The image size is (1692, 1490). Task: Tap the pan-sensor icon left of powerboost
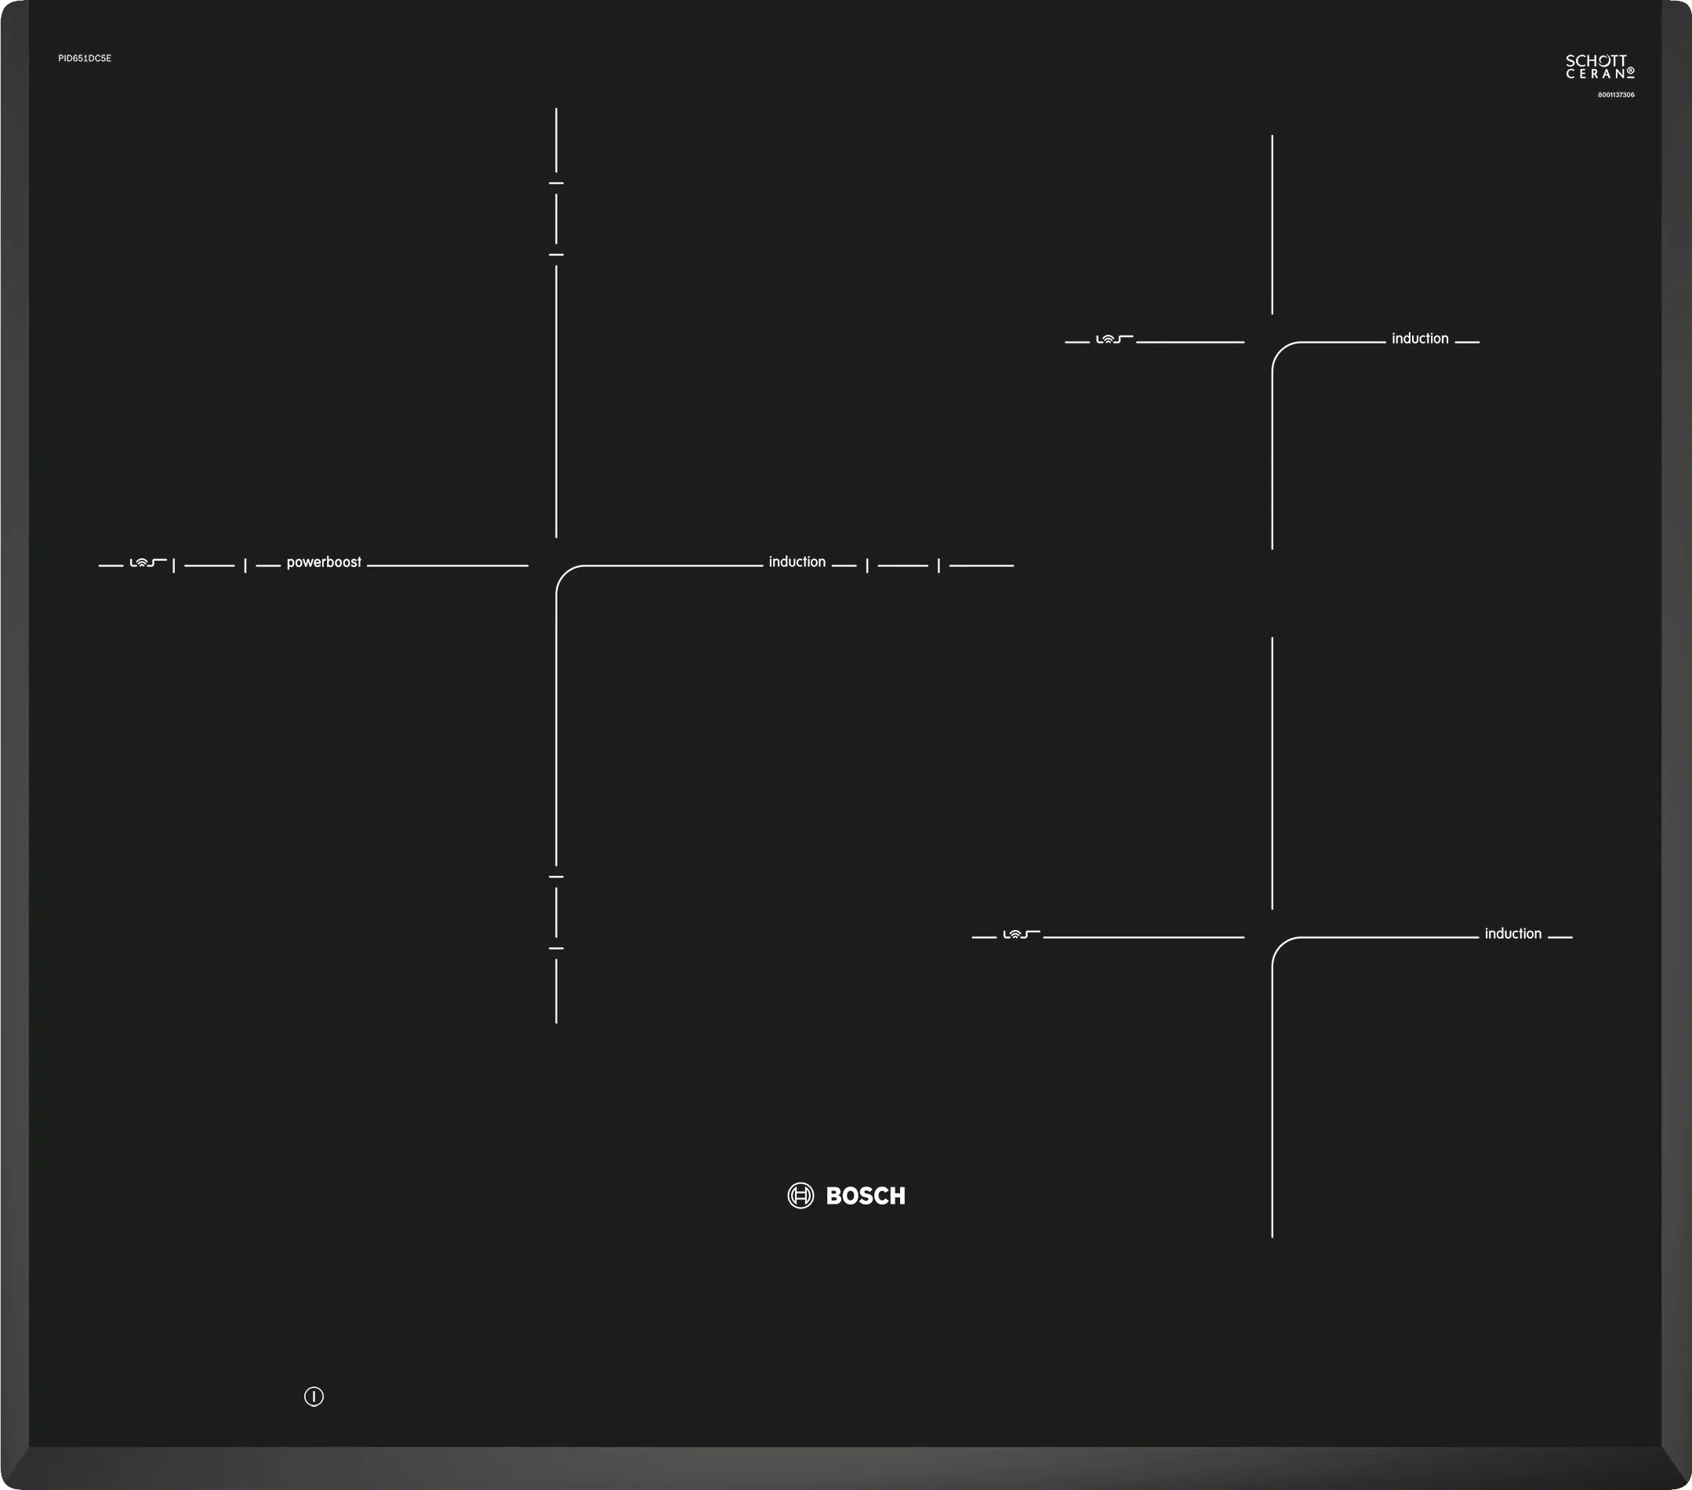147,563
